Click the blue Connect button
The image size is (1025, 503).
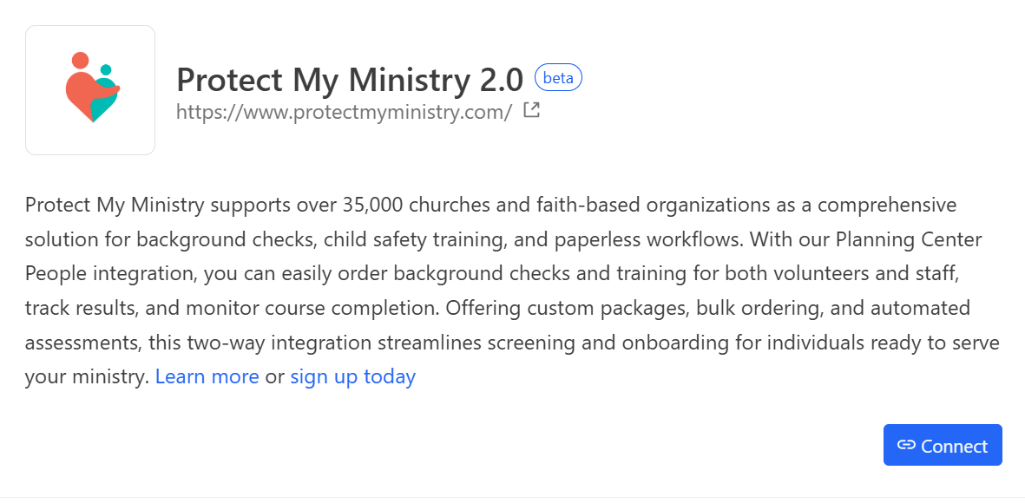(x=943, y=445)
